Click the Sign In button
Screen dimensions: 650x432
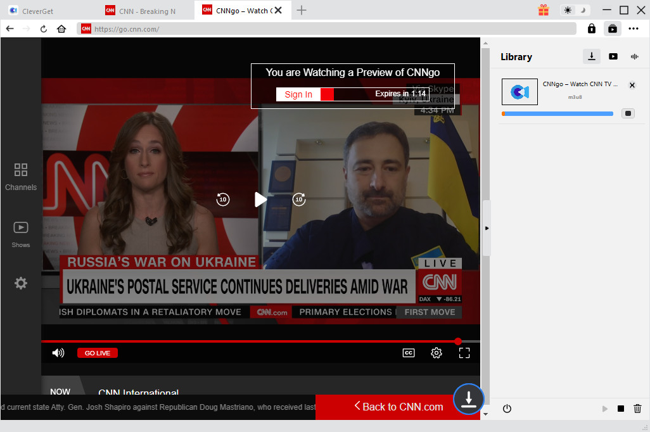(x=298, y=94)
